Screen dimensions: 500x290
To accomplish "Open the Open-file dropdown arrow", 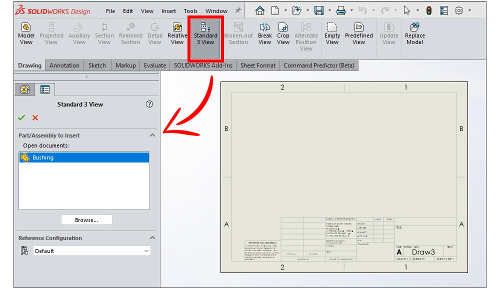I will coord(307,10).
